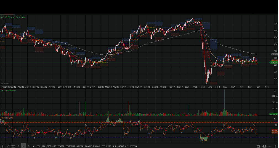
Task: Switch to the Μ monthly timeframe
Action: pyautogui.click(x=33, y=146)
